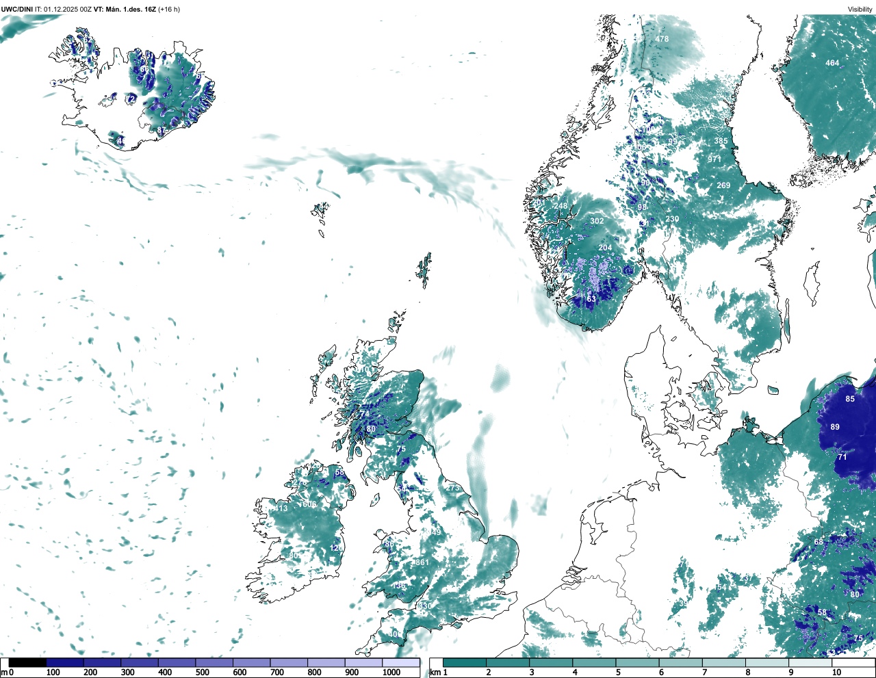Image resolution: width=876 pixels, height=678 pixels.
Task: Click the '500' tick label on the meters scale
Action: coord(203,673)
